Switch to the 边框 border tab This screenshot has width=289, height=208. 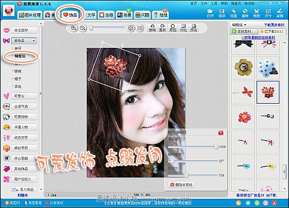click(x=106, y=15)
